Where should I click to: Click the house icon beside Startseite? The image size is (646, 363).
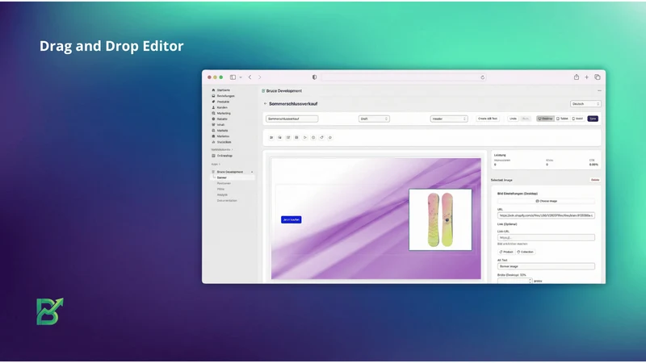coord(213,90)
